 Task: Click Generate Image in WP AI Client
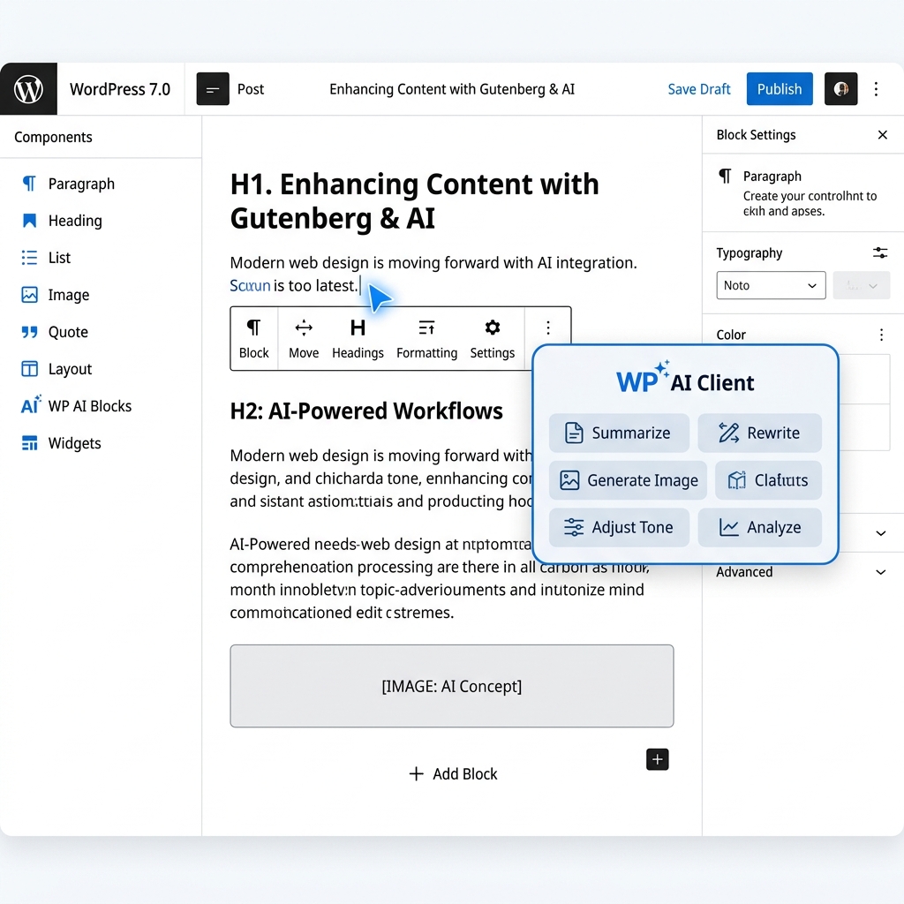click(628, 480)
